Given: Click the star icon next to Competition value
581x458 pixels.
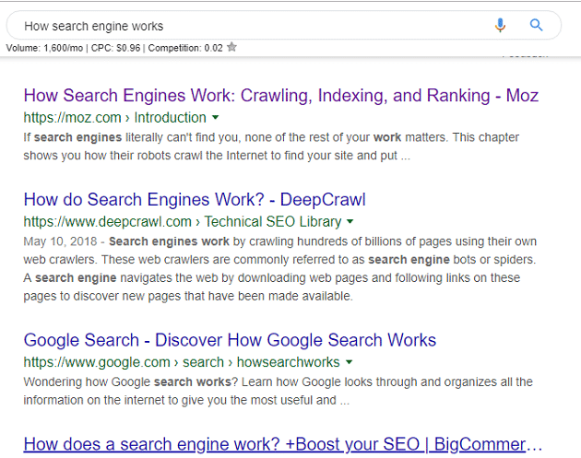Looking at the screenshot, I should [232, 47].
